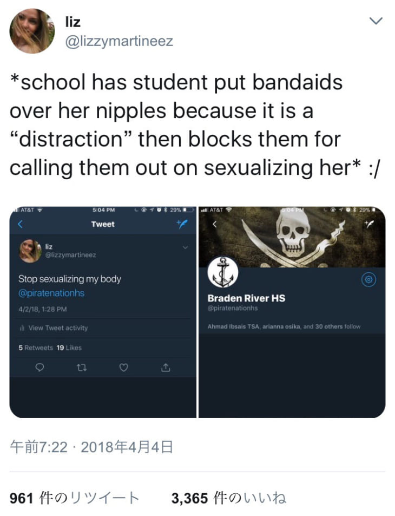Open the 5 Retweets count

pyautogui.click(x=36, y=348)
